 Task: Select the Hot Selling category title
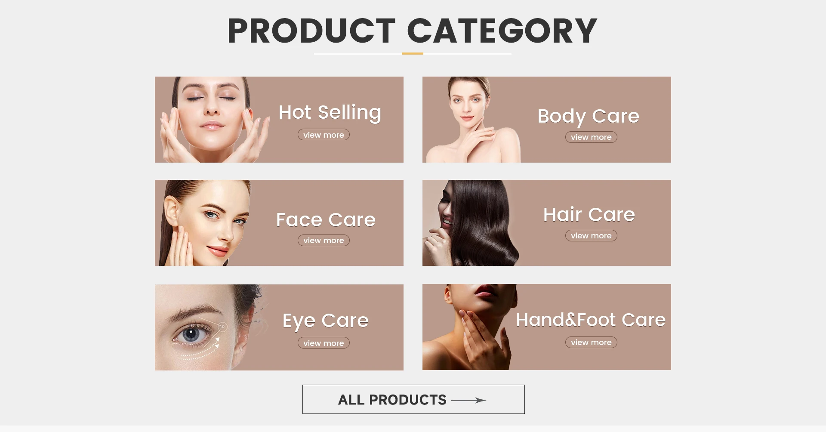pyautogui.click(x=330, y=112)
